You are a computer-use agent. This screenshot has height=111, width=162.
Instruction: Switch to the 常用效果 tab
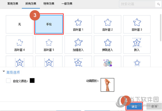13,4
